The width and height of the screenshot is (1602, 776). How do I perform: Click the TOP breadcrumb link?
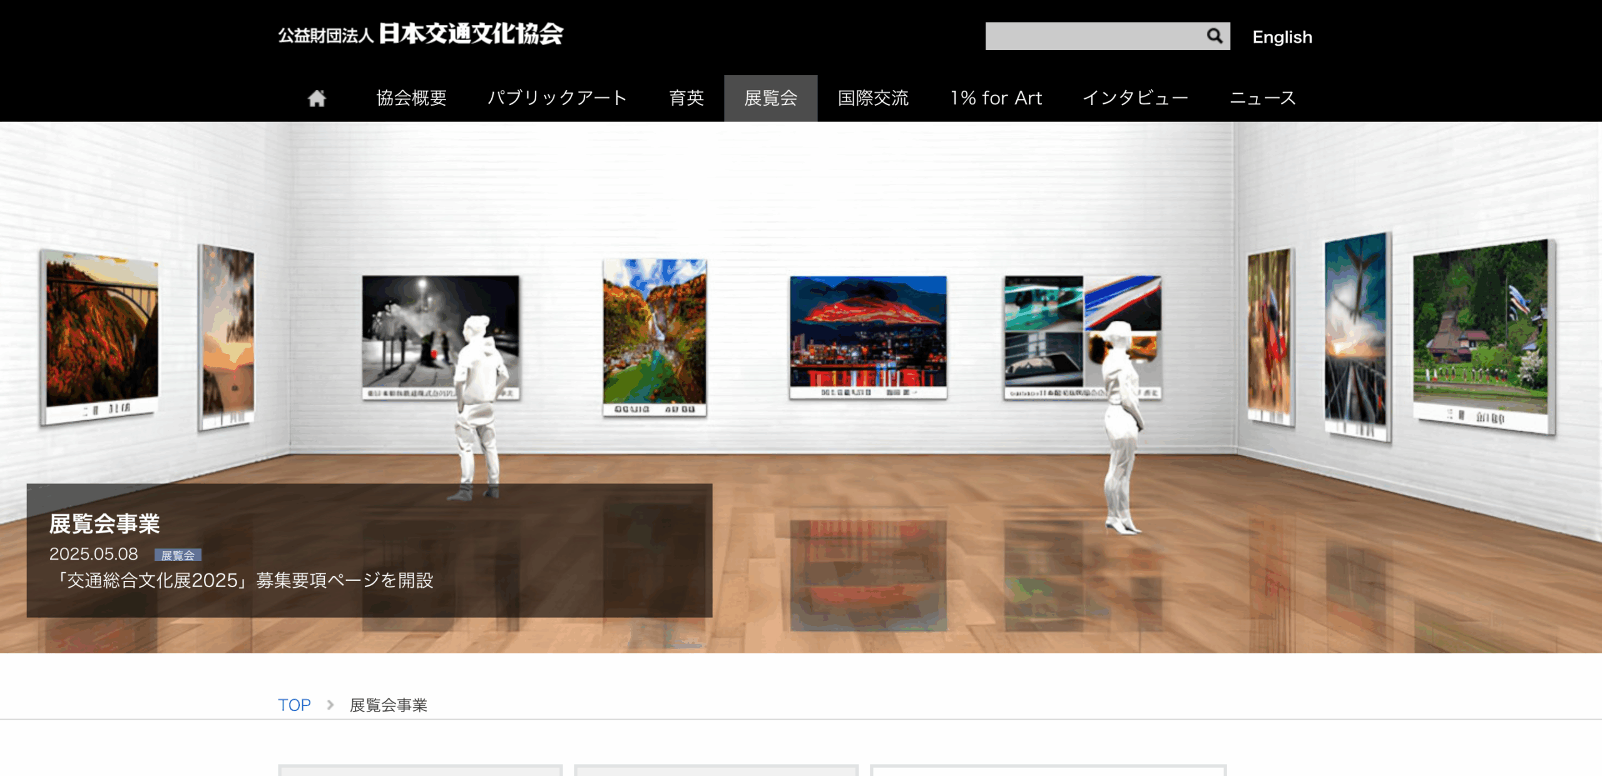294,705
